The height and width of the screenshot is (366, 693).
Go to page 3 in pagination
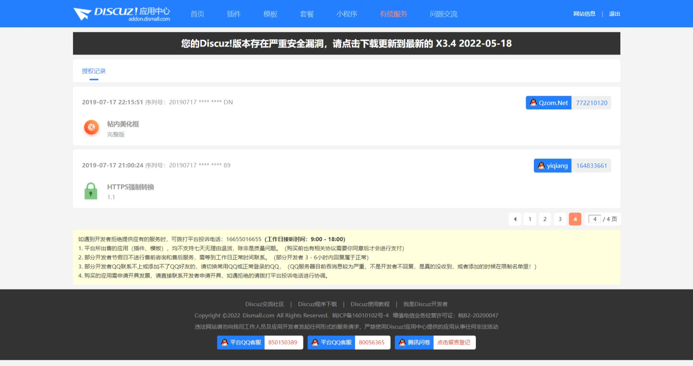point(560,219)
